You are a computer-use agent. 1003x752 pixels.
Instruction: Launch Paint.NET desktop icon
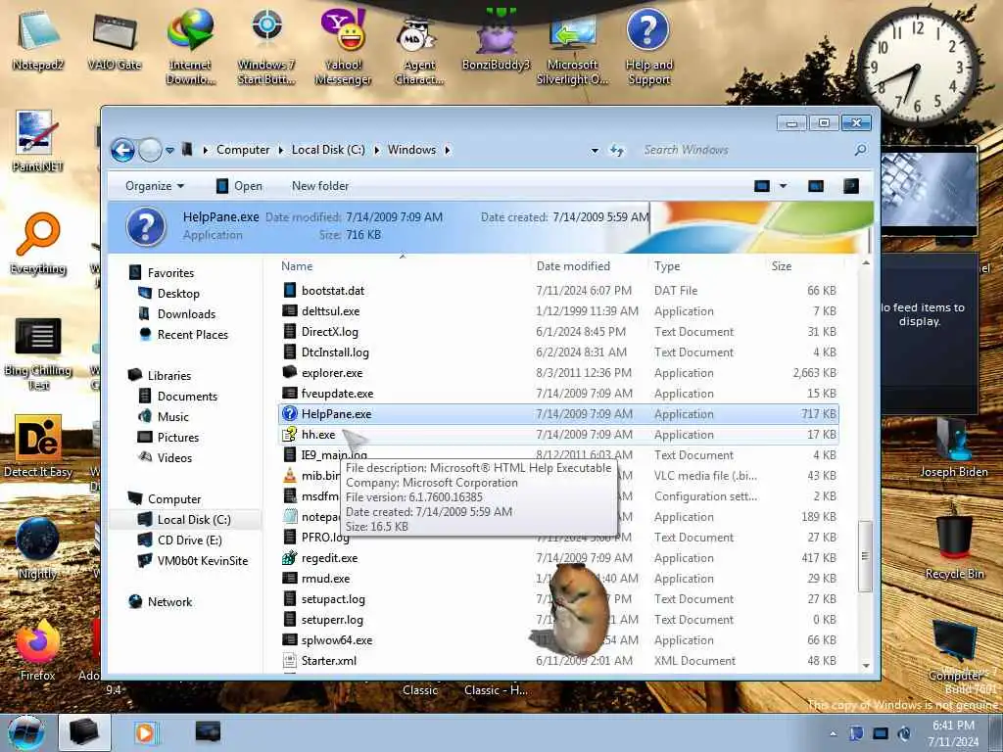[x=38, y=142]
